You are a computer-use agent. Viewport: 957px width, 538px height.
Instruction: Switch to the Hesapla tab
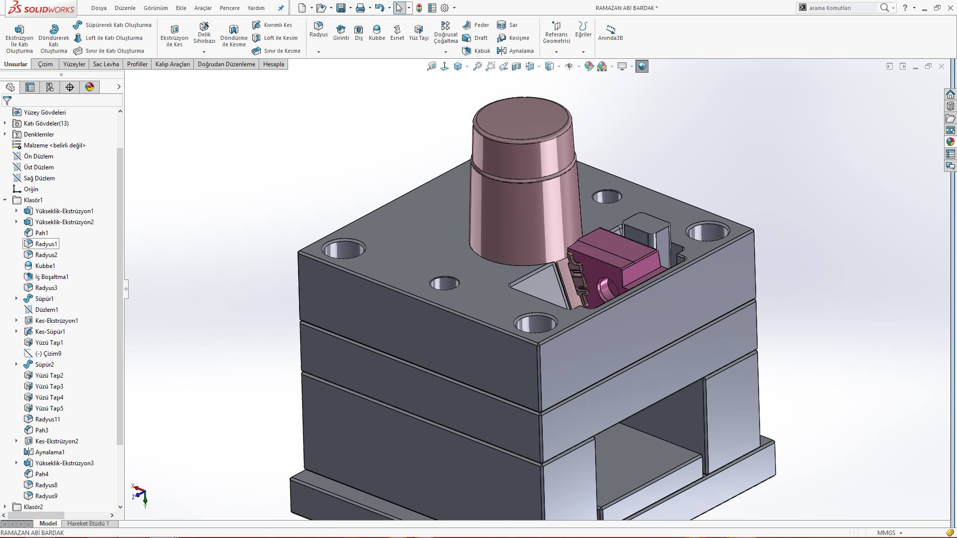click(273, 64)
